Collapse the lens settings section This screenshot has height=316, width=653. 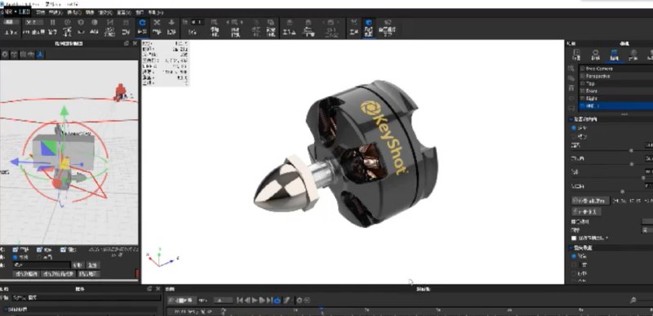click(570, 247)
